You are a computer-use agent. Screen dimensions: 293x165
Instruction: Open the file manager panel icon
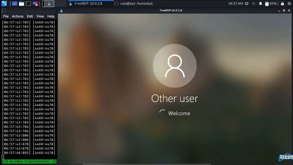click(x=22, y=4)
